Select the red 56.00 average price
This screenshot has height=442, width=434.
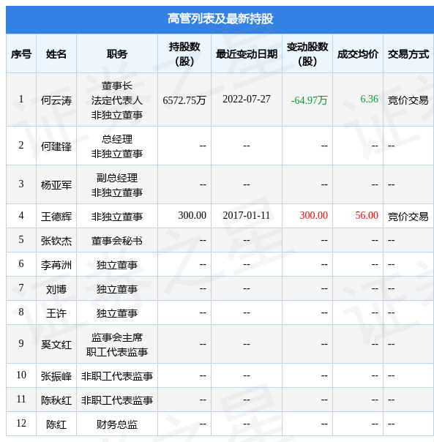367,215
